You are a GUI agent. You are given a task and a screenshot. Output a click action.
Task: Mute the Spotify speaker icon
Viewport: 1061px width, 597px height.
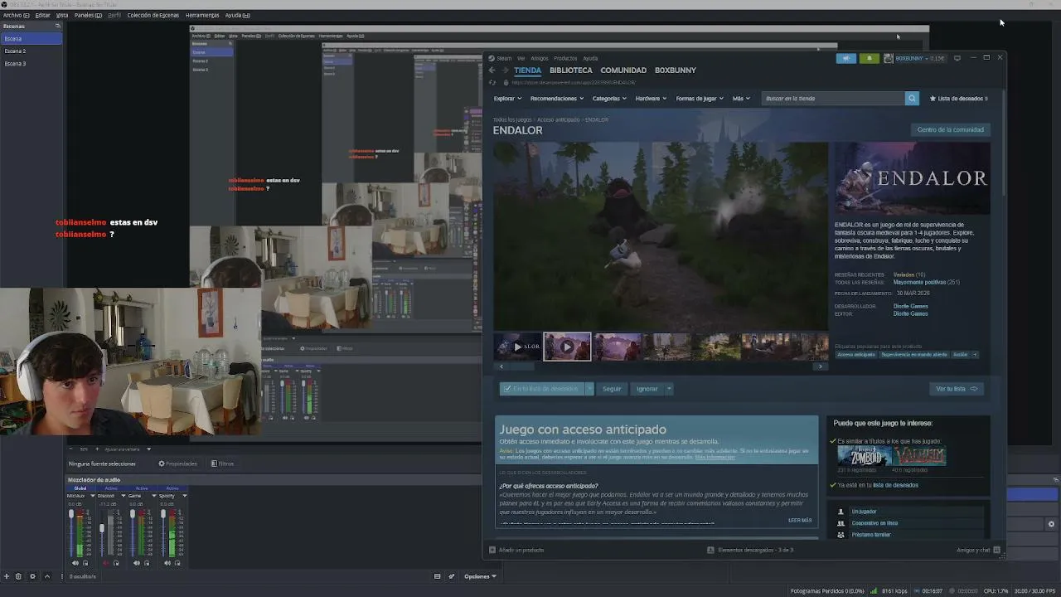tap(167, 563)
